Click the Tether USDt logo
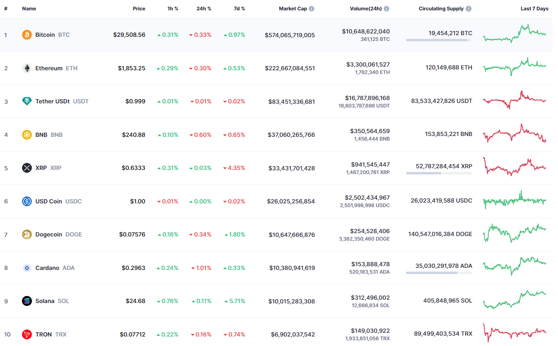 pos(27,101)
